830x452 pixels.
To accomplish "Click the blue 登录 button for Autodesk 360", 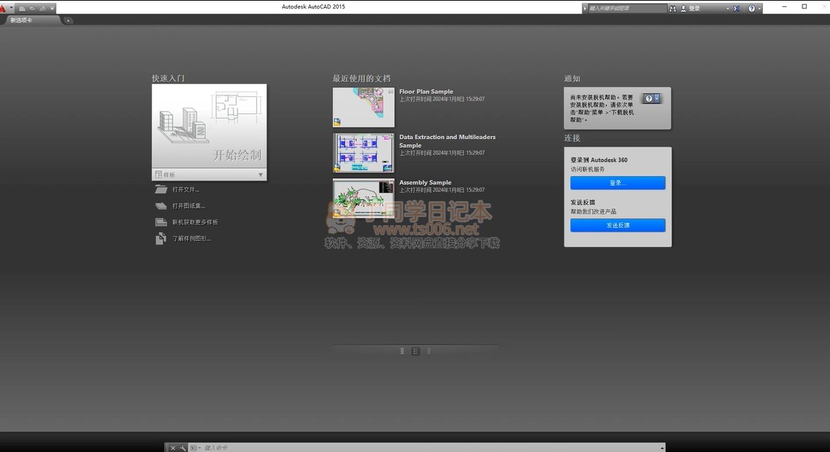I will click(618, 183).
